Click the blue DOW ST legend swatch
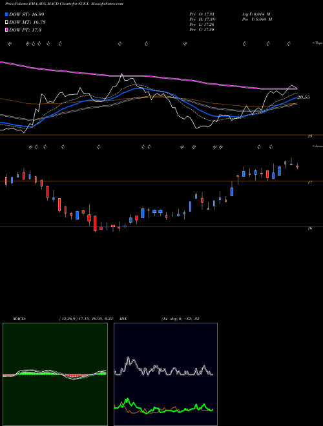The width and height of the screenshot is (323, 426). pos(6,14)
